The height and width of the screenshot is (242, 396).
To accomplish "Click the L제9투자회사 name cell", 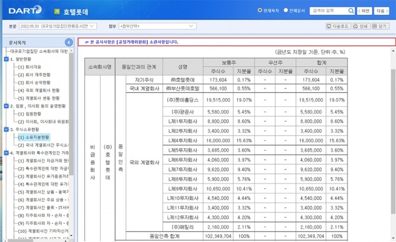I will pyautogui.click(x=183, y=189).
